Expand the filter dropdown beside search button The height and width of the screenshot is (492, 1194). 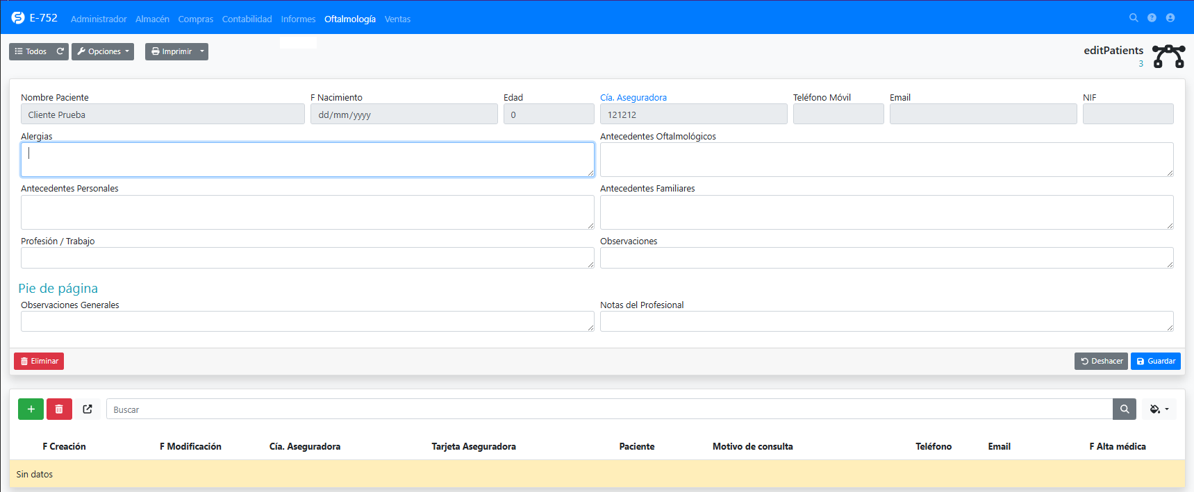[1159, 409]
